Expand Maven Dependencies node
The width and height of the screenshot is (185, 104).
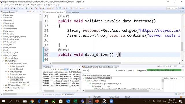[x=4, y=88]
